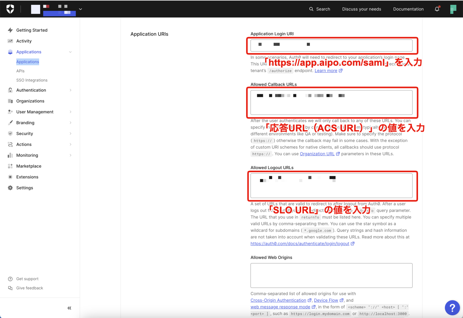Click external icon beside Learn more
The width and height of the screenshot is (463, 318).
click(341, 71)
